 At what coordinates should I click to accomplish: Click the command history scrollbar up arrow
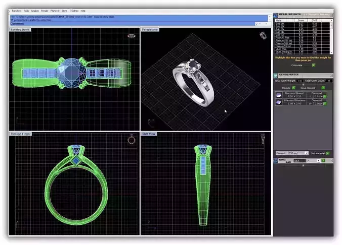point(269,16)
